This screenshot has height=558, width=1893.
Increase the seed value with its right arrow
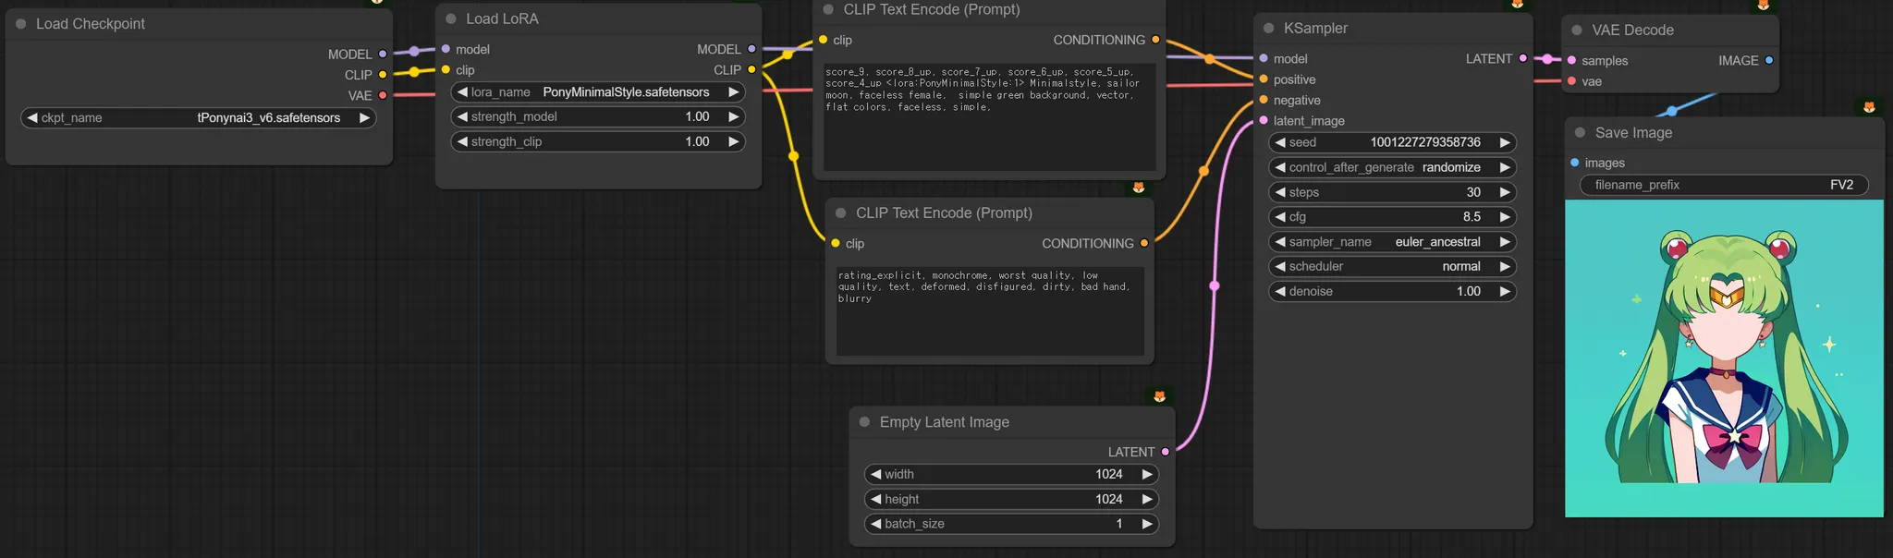pyautogui.click(x=1505, y=142)
